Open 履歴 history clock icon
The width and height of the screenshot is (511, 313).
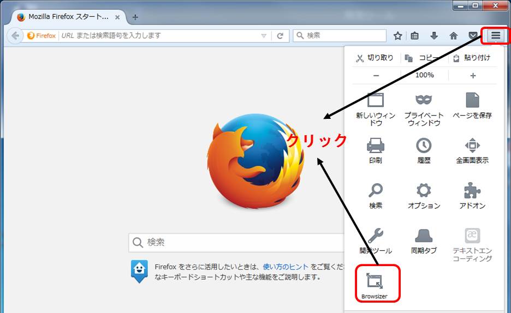coord(424,146)
